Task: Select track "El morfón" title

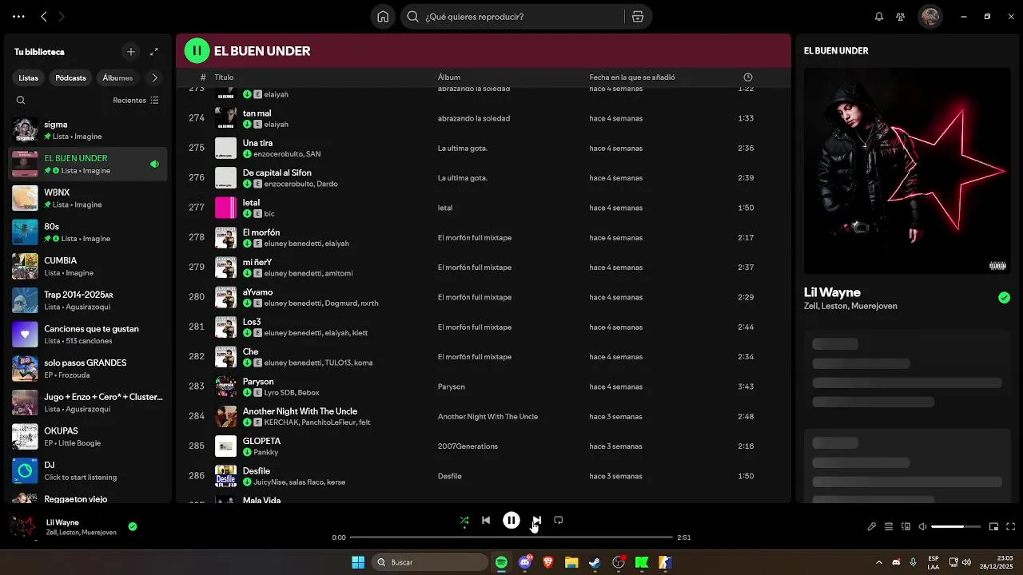Action: (x=261, y=232)
